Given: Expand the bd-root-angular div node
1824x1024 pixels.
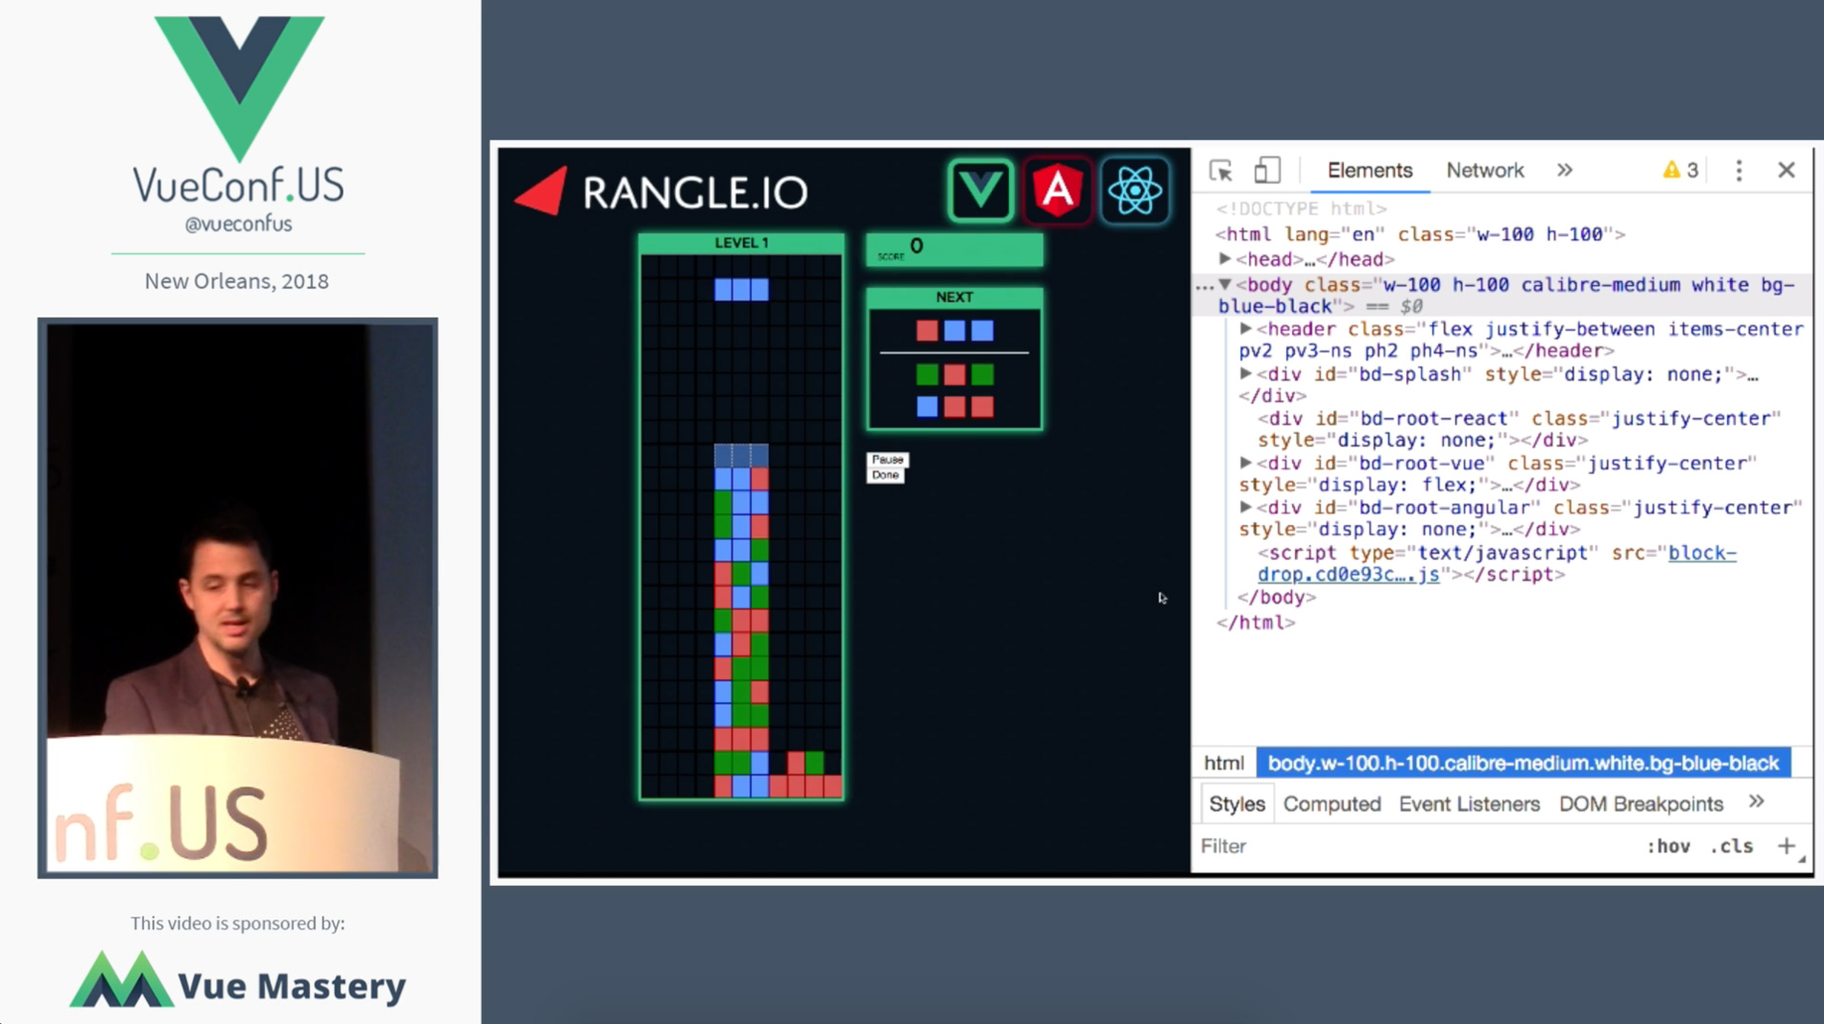Looking at the screenshot, I should 1246,508.
